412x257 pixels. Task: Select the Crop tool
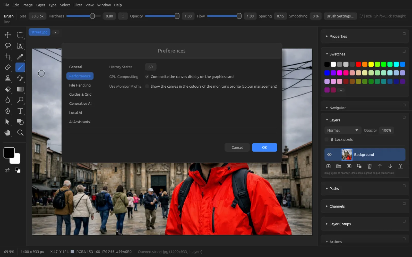pos(8,57)
